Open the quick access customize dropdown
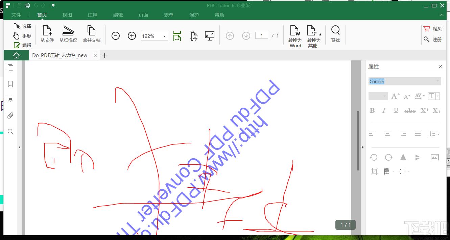This screenshot has height=240, width=450. (x=53, y=5)
